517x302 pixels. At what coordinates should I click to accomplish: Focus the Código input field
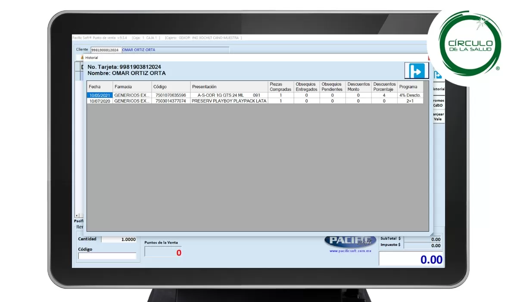[x=107, y=256]
